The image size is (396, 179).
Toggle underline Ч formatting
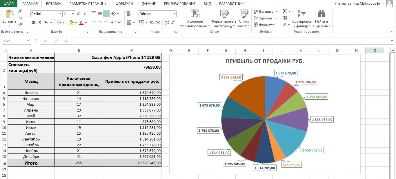tap(46, 23)
